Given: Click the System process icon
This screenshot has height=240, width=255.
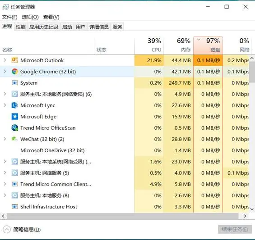Looking at the screenshot, I should coord(14,83).
